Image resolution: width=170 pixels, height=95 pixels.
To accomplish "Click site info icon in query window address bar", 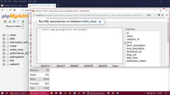I will tap(34, 15).
